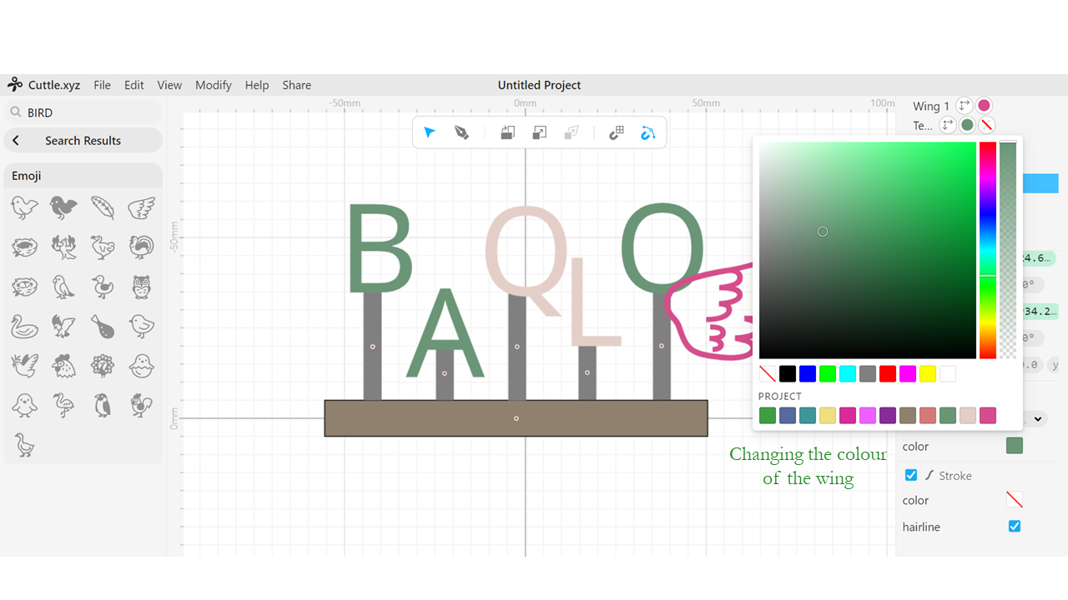Screen dimensions: 1068x600
Task: Open the Help menu
Action: tap(257, 85)
